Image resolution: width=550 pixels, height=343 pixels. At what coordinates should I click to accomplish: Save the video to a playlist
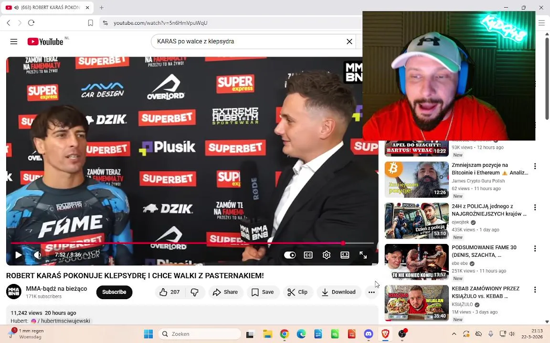pos(263,292)
